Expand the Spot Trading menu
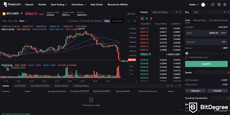 click(x=59, y=4)
